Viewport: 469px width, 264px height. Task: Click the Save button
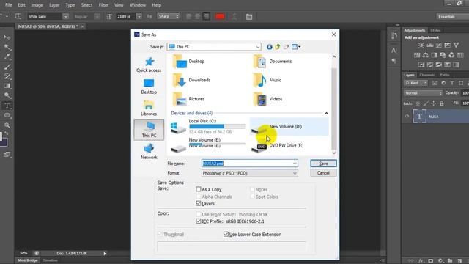point(323,164)
